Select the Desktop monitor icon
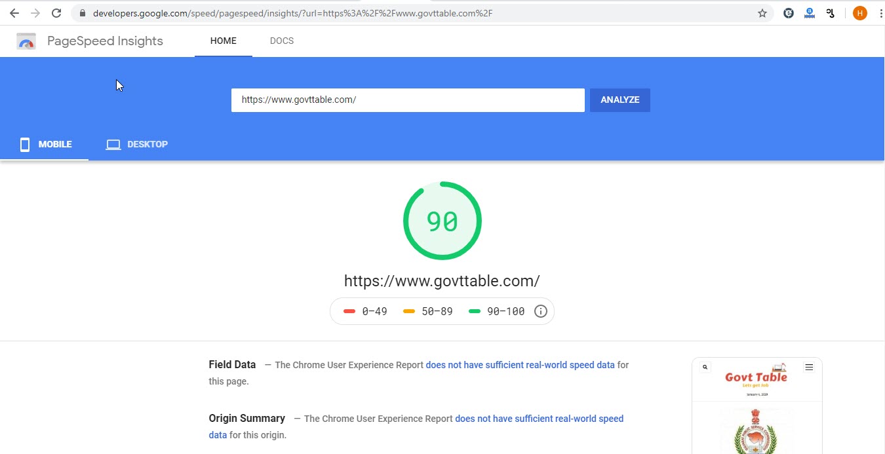 coord(113,144)
